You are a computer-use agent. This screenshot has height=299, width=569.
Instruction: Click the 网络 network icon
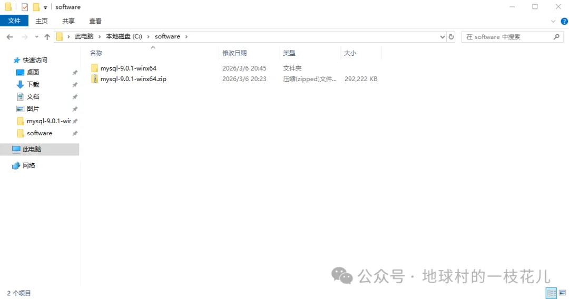[16, 166]
